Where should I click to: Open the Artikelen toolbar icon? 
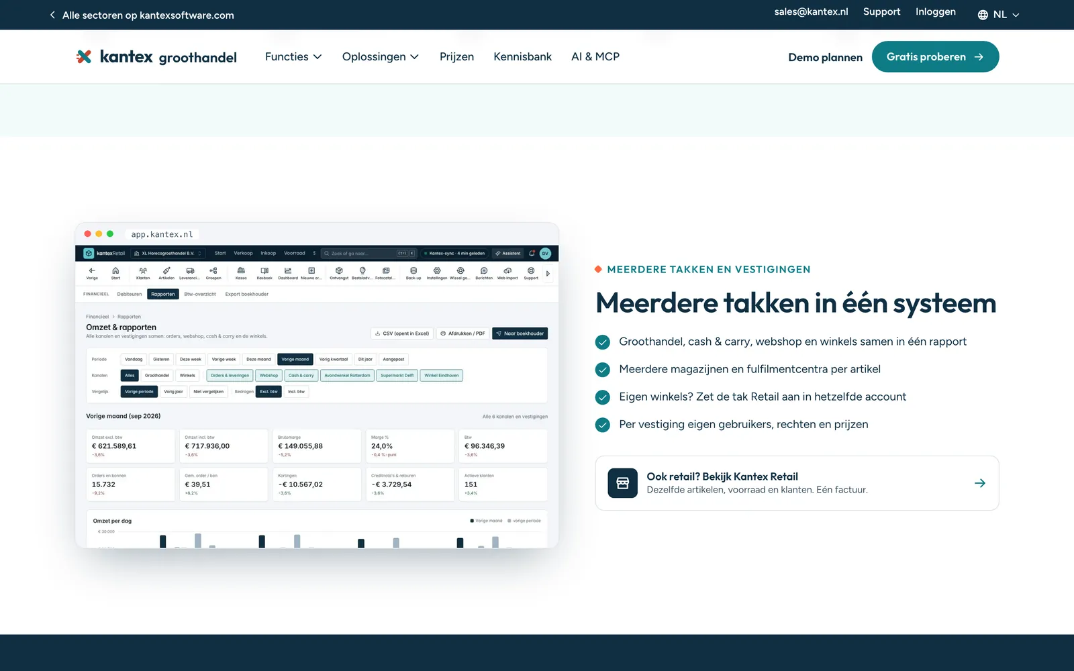[166, 273]
